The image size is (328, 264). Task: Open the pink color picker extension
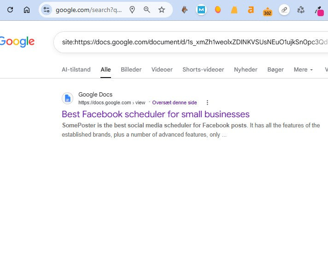tap(319, 11)
